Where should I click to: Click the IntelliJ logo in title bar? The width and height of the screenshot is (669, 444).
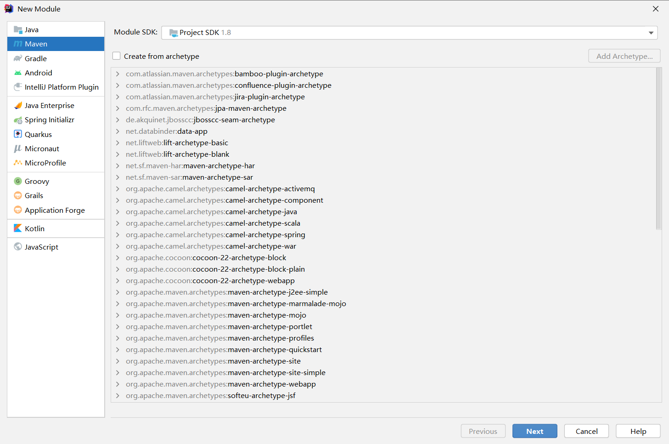9,9
